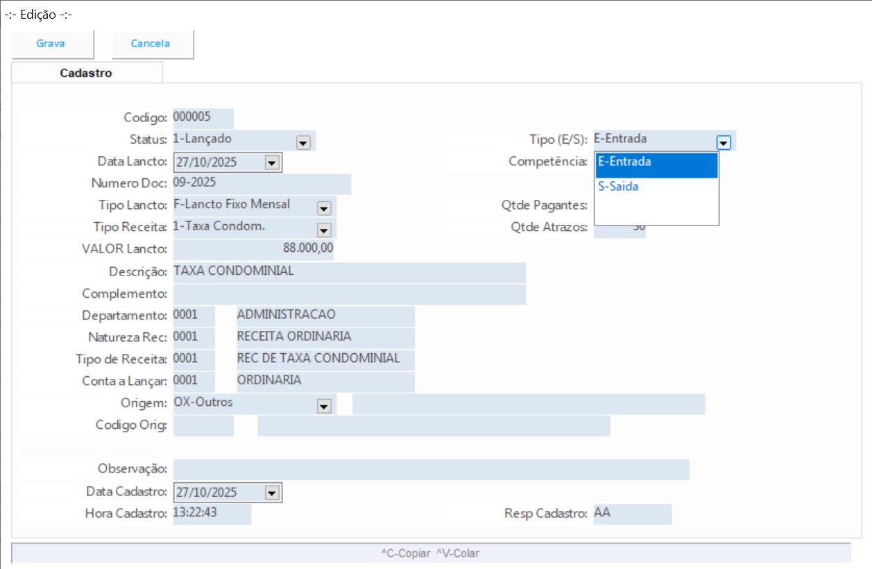Open the Status dropdown arrow
Image resolution: width=872 pixels, height=569 pixels.
302,142
